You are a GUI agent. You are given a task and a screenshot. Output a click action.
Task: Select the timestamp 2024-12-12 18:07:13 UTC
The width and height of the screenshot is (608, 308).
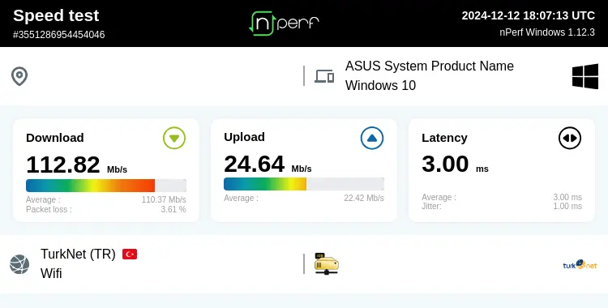click(528, 15)
